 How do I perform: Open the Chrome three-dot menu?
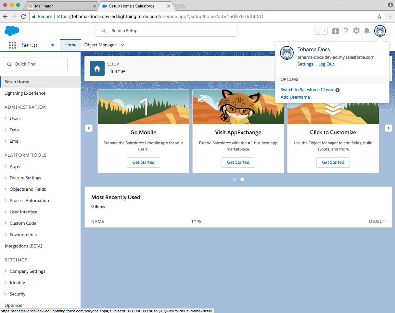pos(390,17)
